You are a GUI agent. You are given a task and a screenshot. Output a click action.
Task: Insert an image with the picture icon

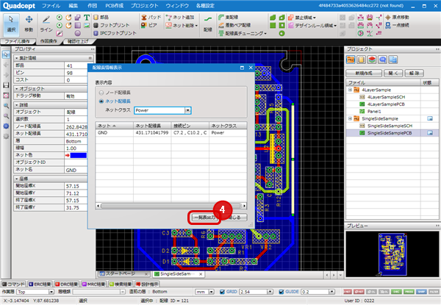[87, 25]
